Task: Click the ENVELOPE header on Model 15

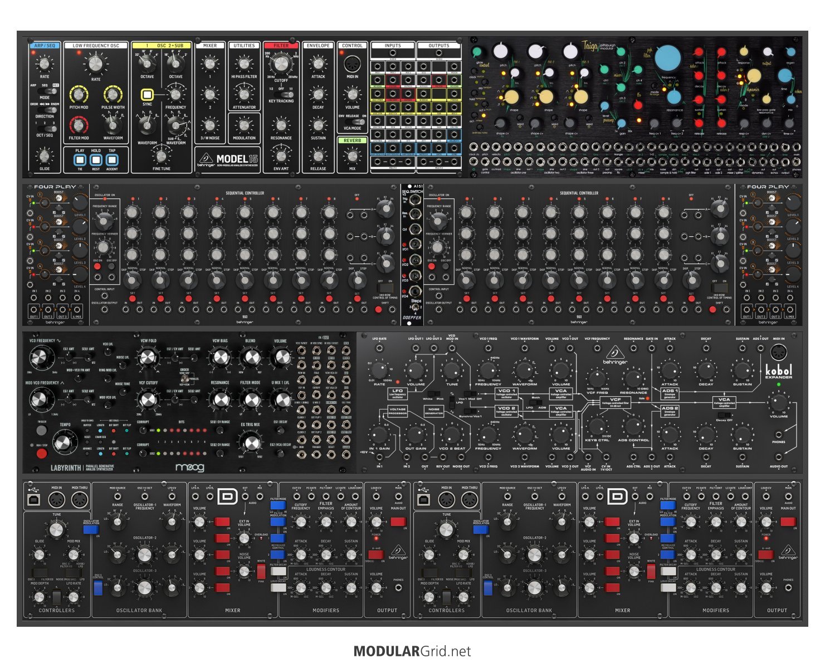Action: click(x=319, y=46)
